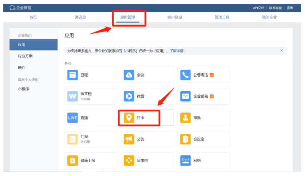Viewport: 305px width, 176px height.
Task: Open 行业方案 in the sidebar
Action: (x=25, y=56)
